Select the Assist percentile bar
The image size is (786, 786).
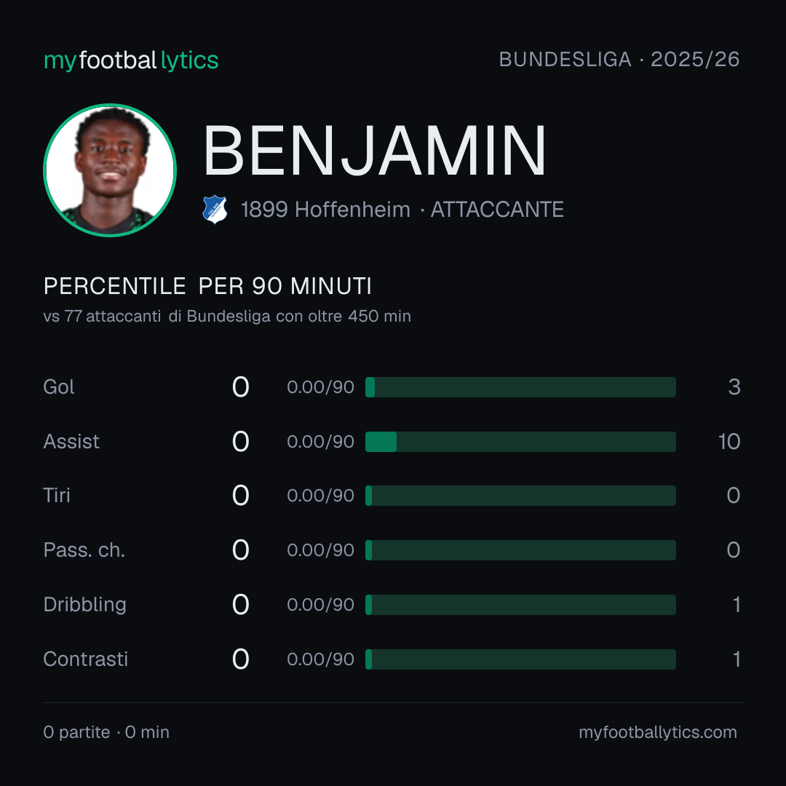click(520, 442)
